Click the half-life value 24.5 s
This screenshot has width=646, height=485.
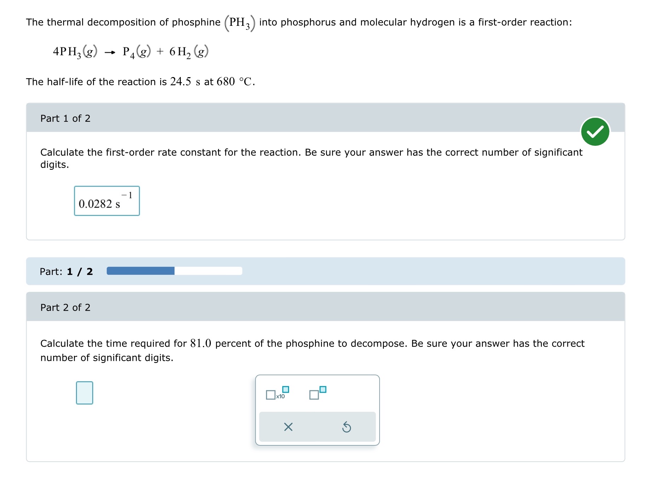[x=180, y=81]
